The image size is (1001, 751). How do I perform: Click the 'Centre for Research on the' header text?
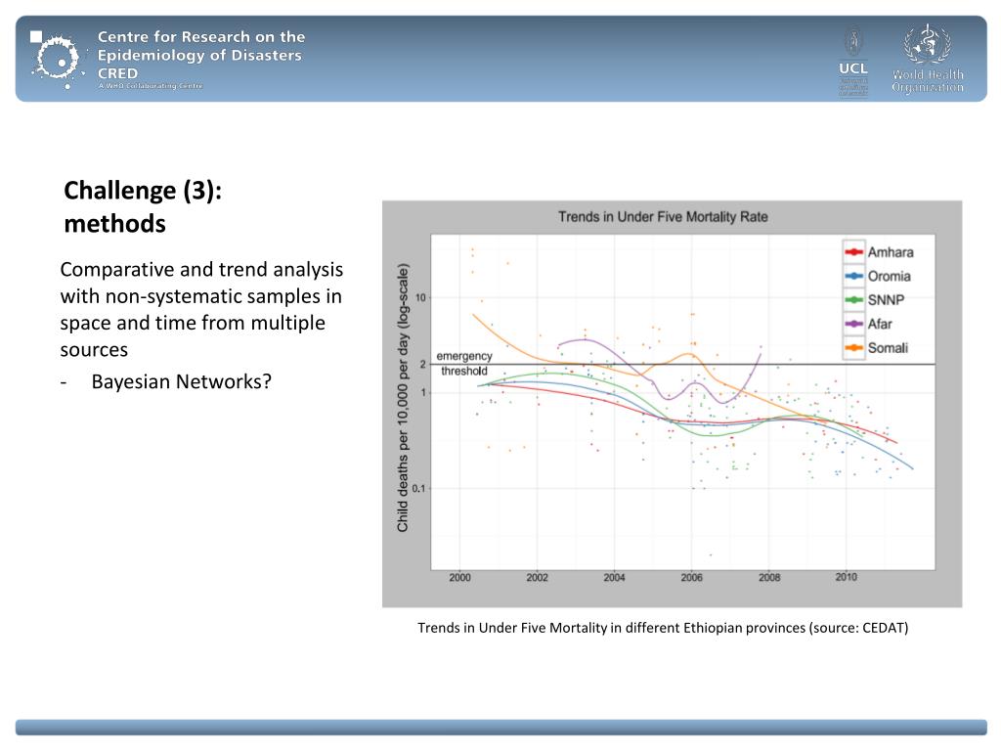tap(200, 37)
